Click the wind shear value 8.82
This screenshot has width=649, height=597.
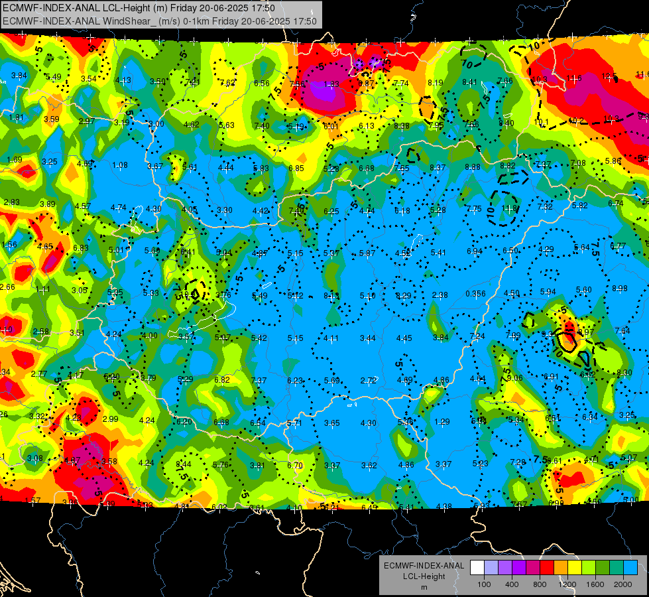coord(507,166)
